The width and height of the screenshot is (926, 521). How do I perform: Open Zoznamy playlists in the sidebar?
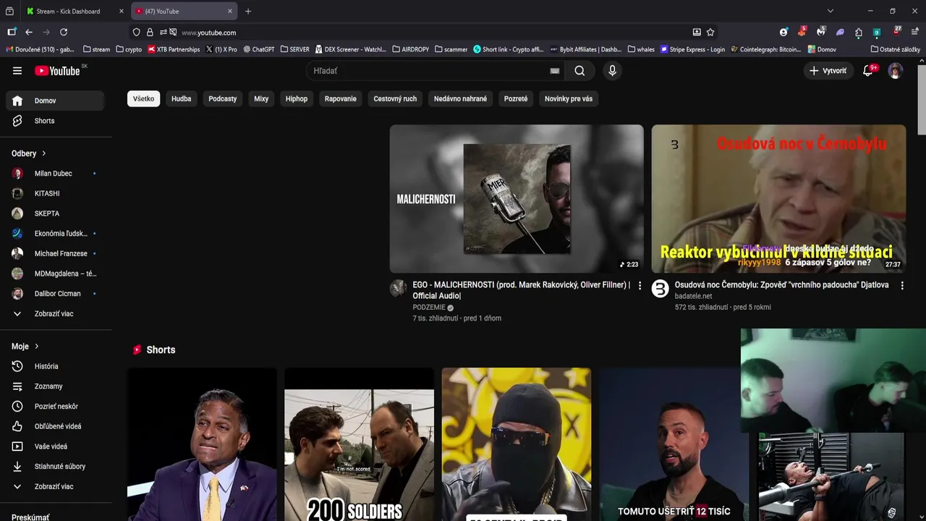55,386
